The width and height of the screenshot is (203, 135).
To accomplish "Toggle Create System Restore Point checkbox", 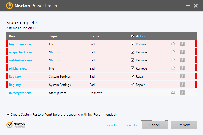I will point(8,114).
